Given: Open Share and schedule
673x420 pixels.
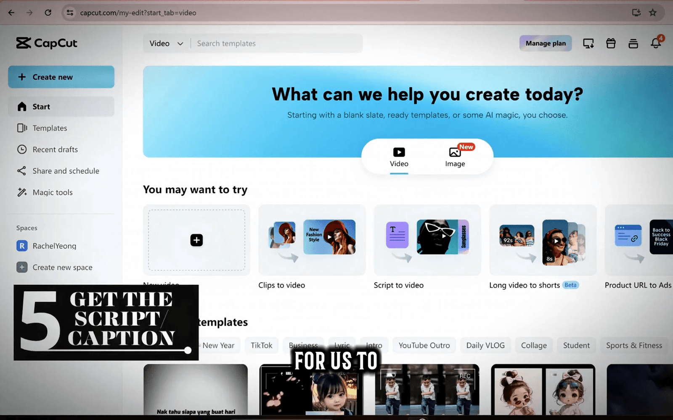Looking at the screenshot, I should click(x=61, y=171).
